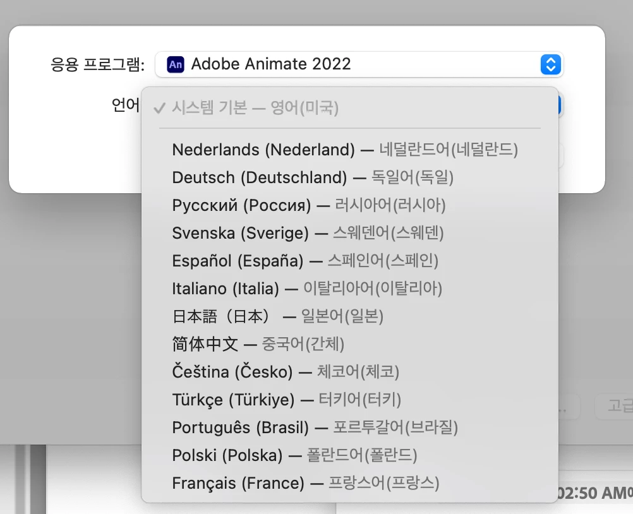
Task: Choose Türkçe (Türkiye) from the menu
Action: [349, 400]
